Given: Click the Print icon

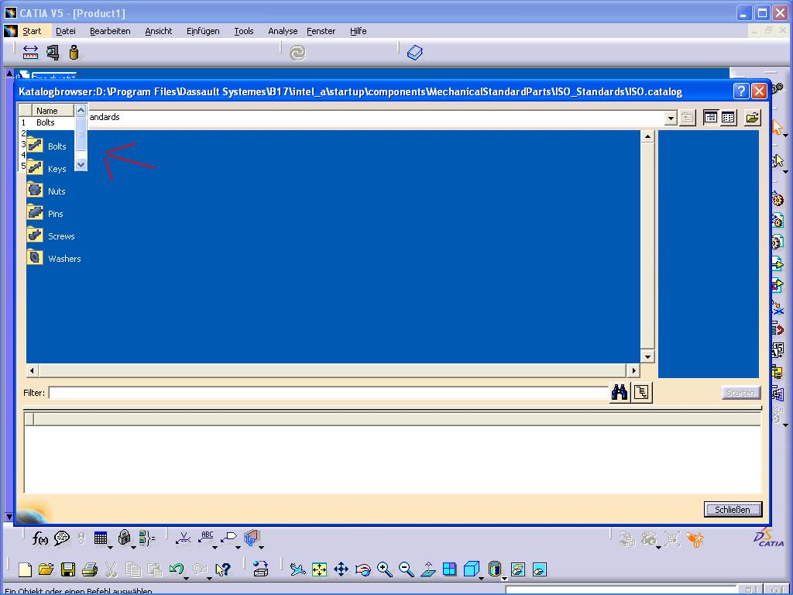Looking at the screenshot, I should (90, 569).
